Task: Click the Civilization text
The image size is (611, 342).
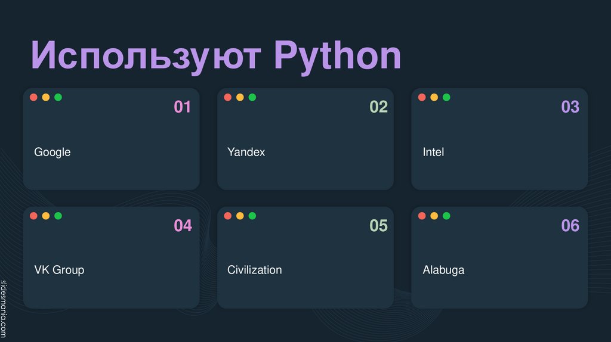Action: click(x=254, y=270)
